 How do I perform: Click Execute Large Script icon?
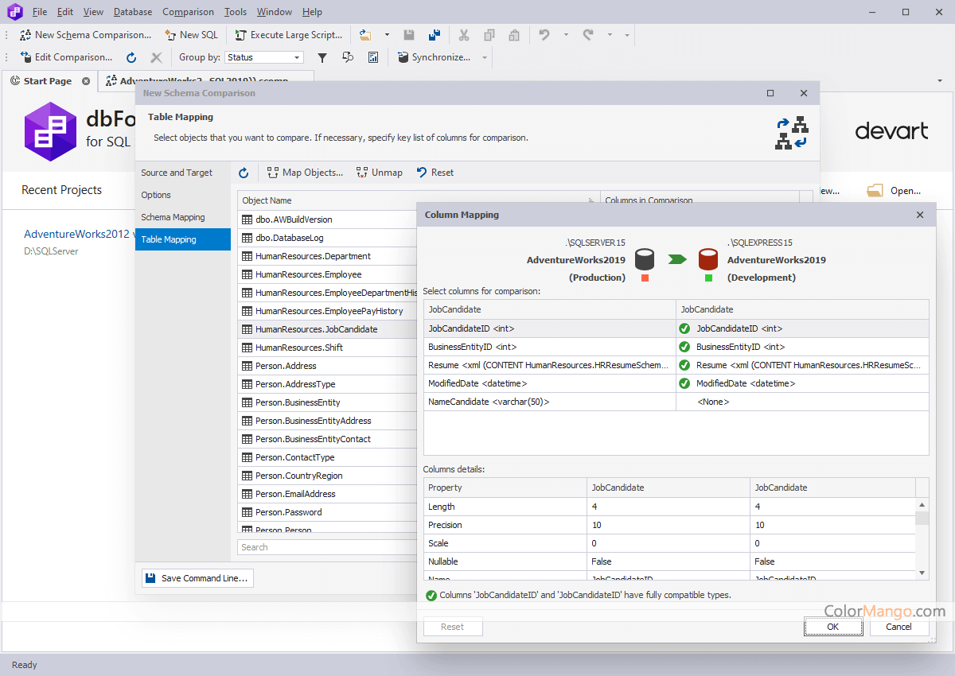tap(241, 35)
